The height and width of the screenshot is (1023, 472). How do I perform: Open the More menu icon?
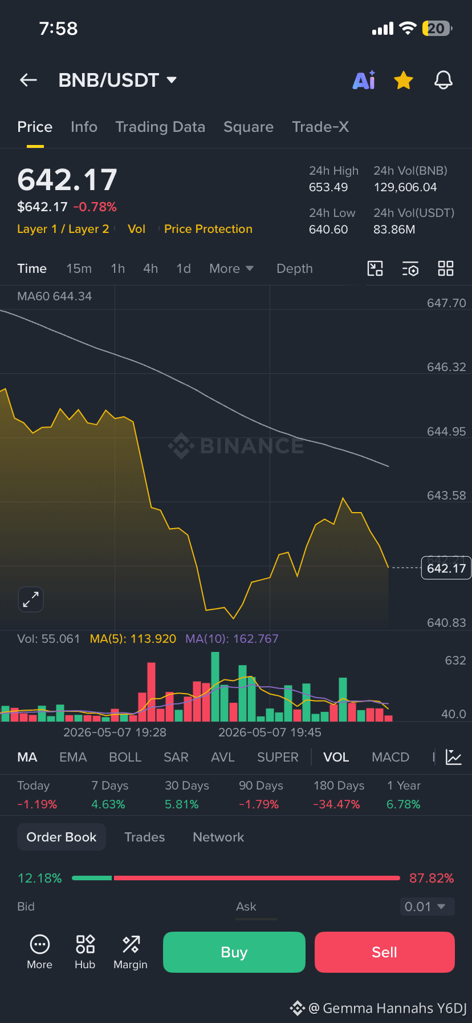coord(39,952)
